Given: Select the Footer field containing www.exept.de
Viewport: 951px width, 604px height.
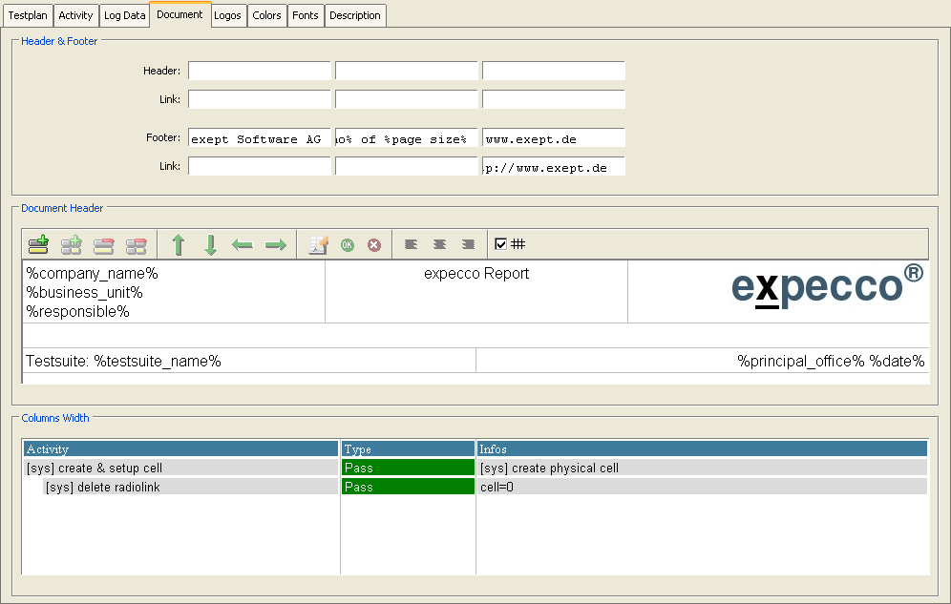Looking at the screenshot, I should click(x=553, y=138).
